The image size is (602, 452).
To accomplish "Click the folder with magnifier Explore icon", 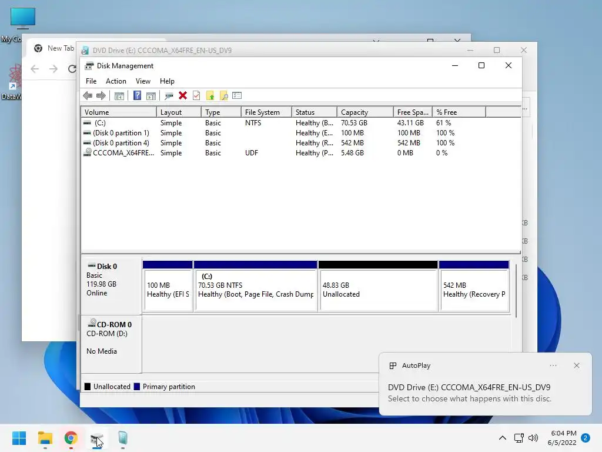I will 224,96.
